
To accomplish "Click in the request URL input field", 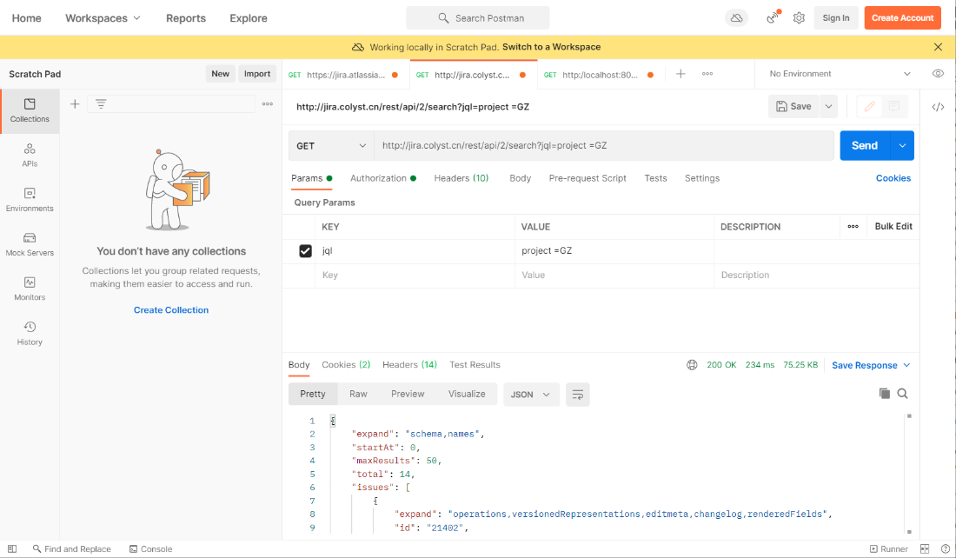I will 604,146.
